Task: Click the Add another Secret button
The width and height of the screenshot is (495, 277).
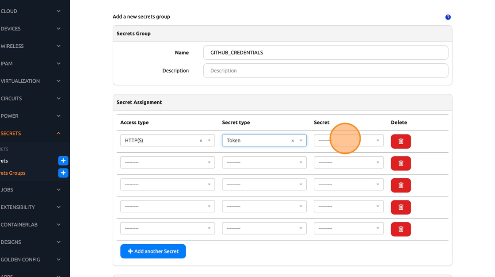Action: coord(153,251)
